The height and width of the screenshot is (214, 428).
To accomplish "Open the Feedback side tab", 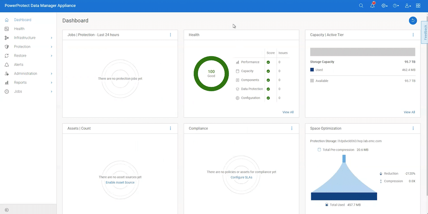I will click(x=425, y=32).
